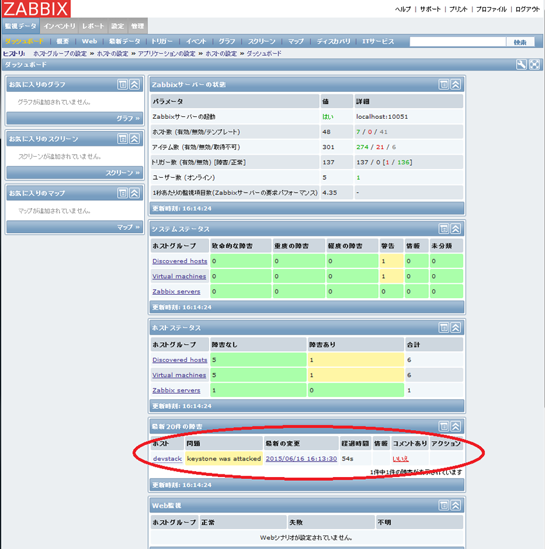Collapse the ホストステータス widget

click(455, 327)
